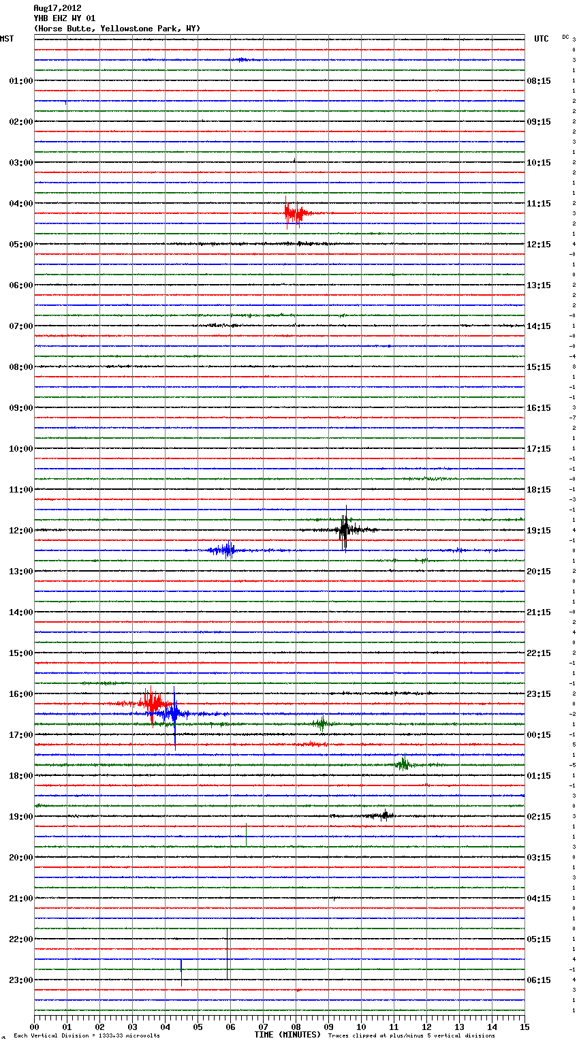Click the TIME (MINUTES) axis title
The image size is (579, 1045).
coord(287,1035)
